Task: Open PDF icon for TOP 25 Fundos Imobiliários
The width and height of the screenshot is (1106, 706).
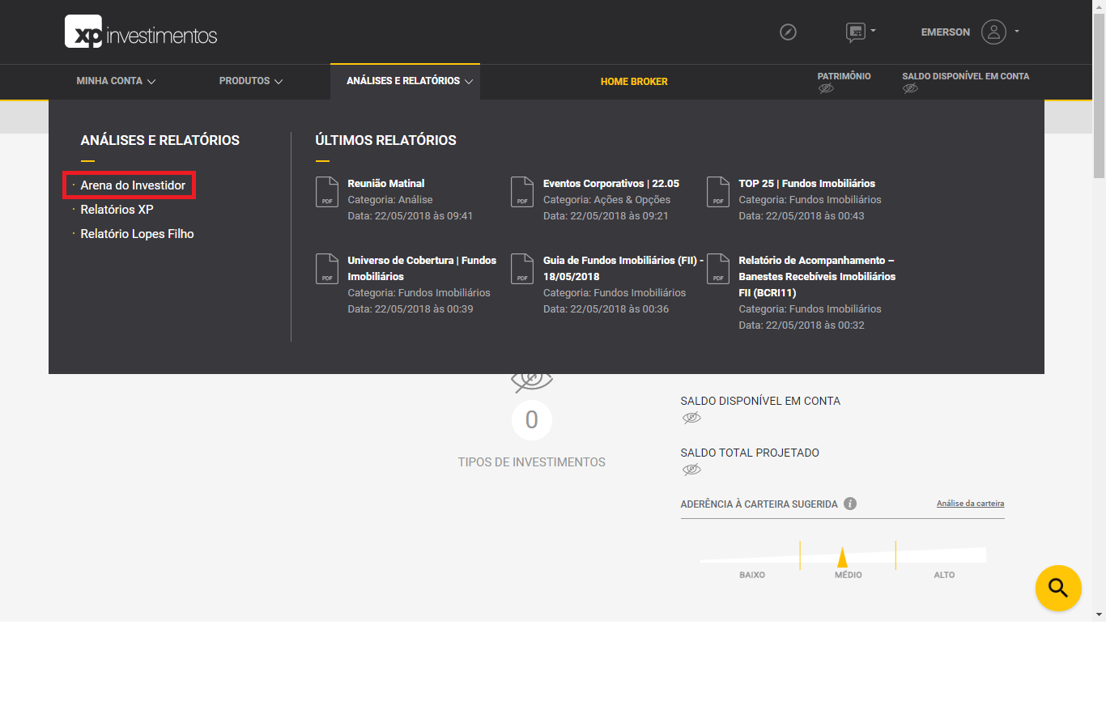Action: coord(718,192)
